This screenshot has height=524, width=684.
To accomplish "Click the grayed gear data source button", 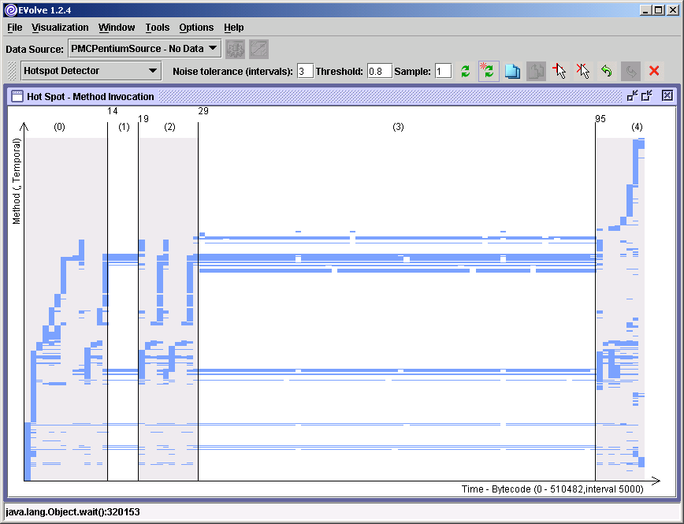I will pyautogui.click(x=235, y=49).
